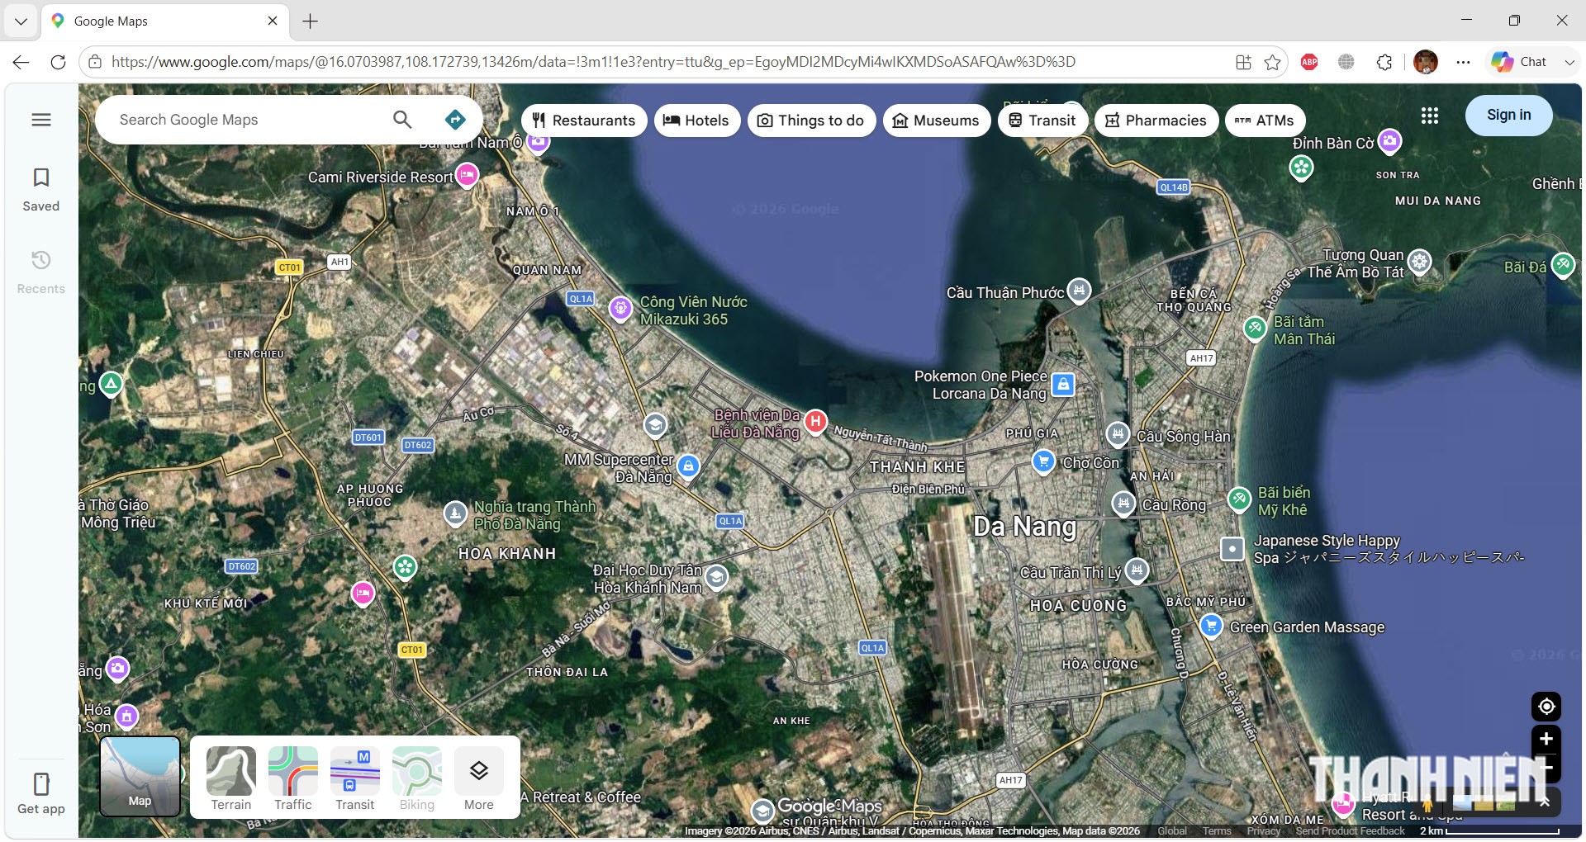Click the Cầu Sông Hàn bridge marker

1118,433
